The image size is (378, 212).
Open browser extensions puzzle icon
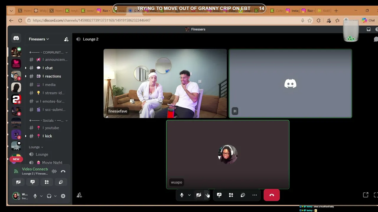tap(318, 20)
